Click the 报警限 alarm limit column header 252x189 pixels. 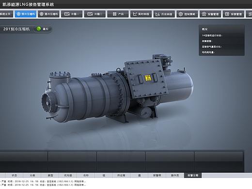pyautogui.click(x=157, y=175)
